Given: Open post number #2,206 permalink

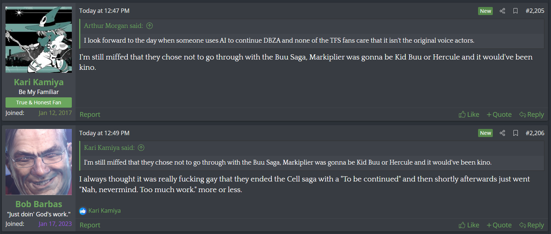Looking at the screenshot, I should pos(535,133).
